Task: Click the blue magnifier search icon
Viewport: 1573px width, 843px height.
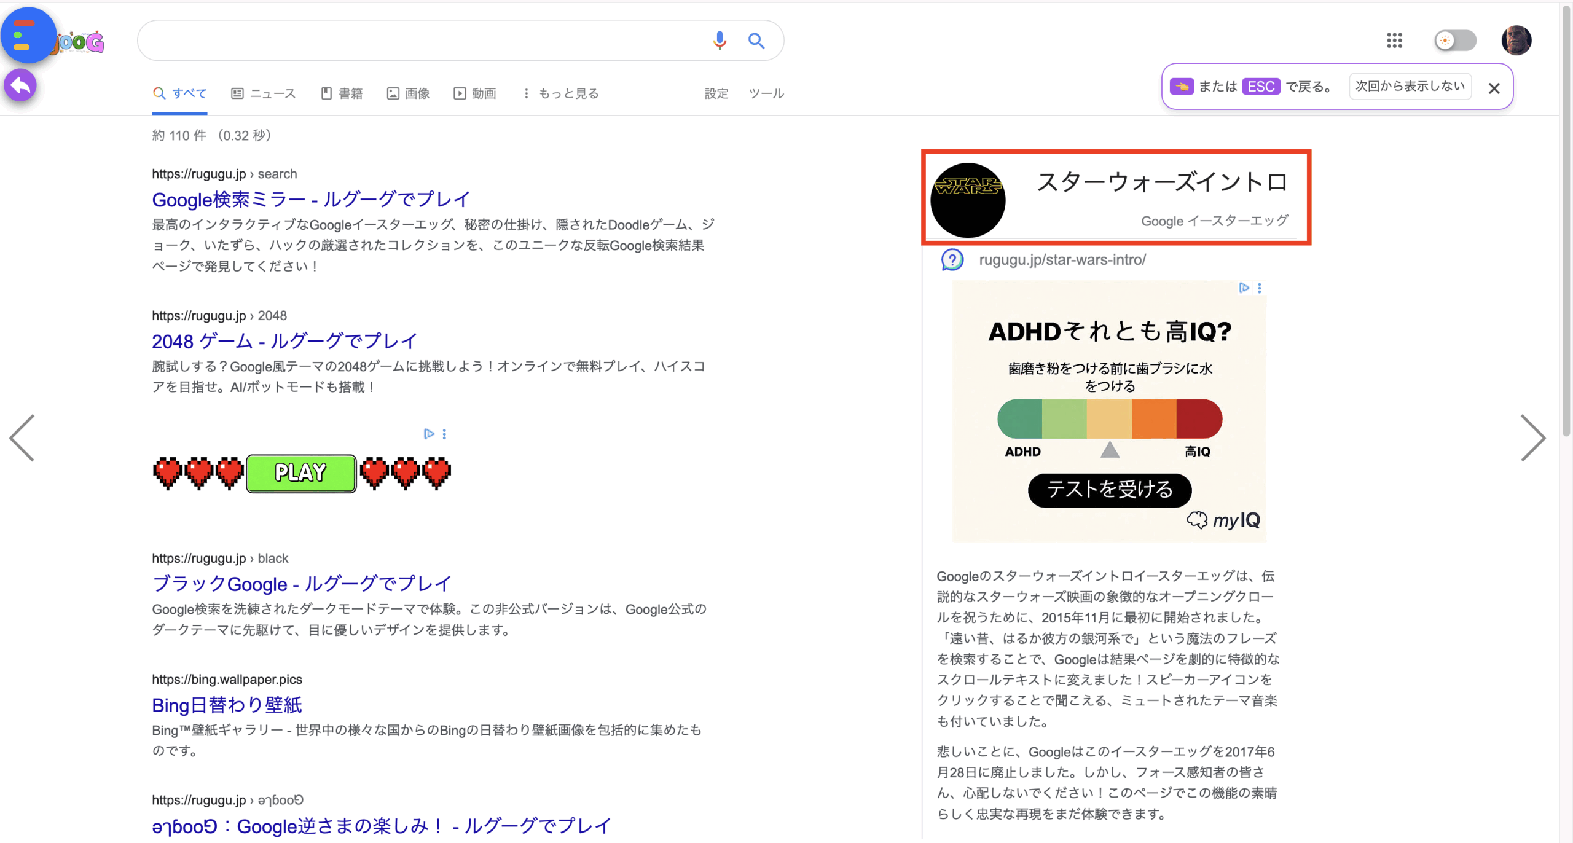Action: (756, 41)
